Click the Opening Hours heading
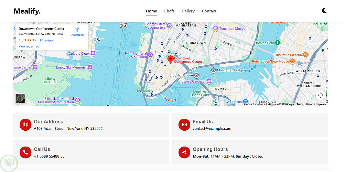This screenshot has height=172, width=344. click(210, 149)
